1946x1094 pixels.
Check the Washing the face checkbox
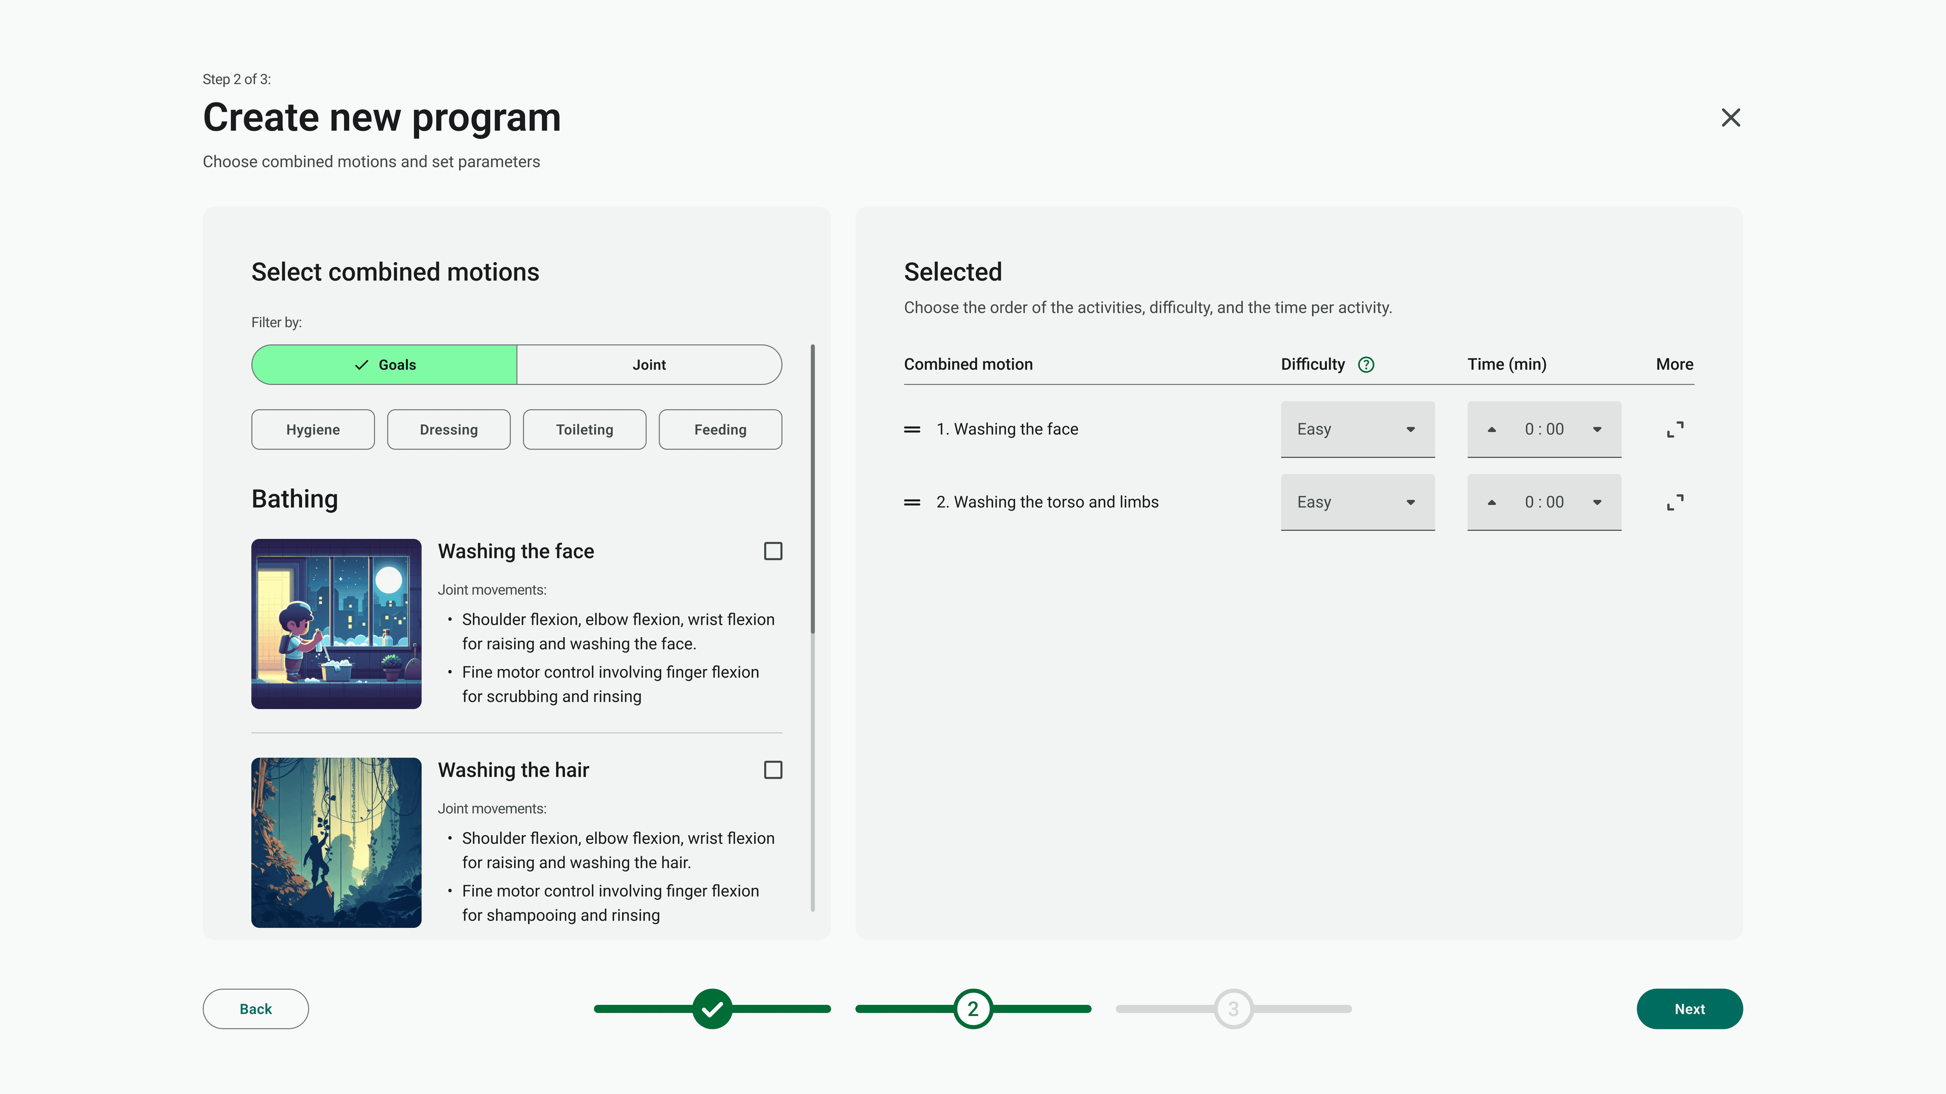click(773, 551)
